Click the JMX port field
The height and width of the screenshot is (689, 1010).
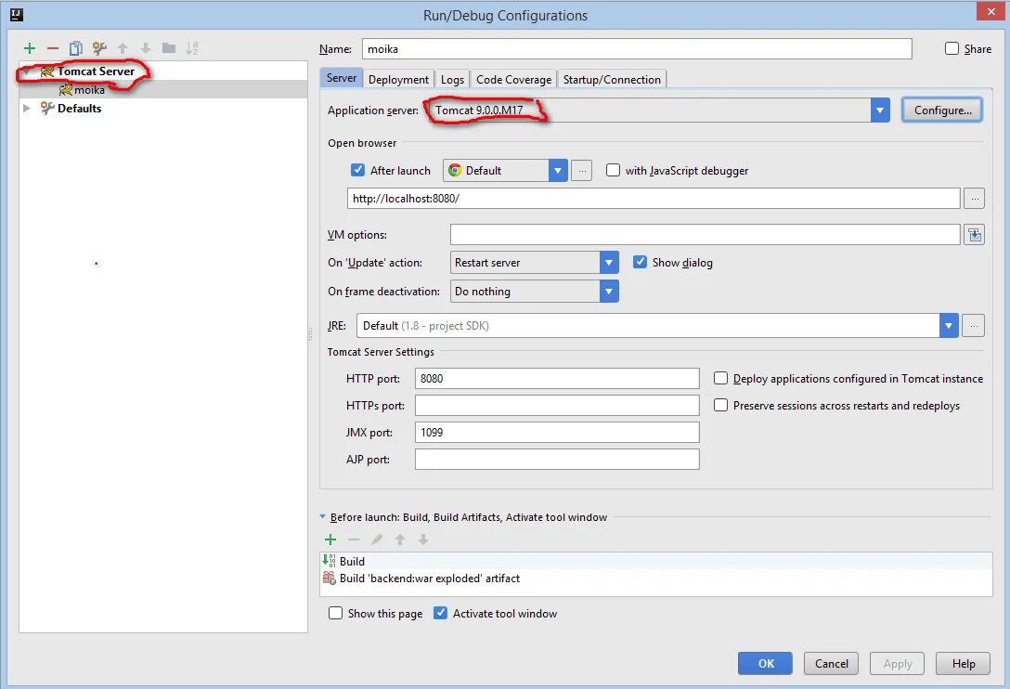[557, 433]
